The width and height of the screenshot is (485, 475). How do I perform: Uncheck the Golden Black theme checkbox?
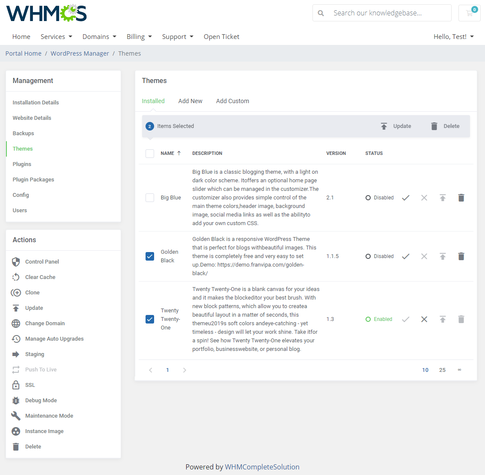click(x=150, y=256)
